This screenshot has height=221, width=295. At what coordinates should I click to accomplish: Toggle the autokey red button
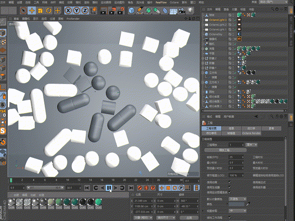(147, 188)
